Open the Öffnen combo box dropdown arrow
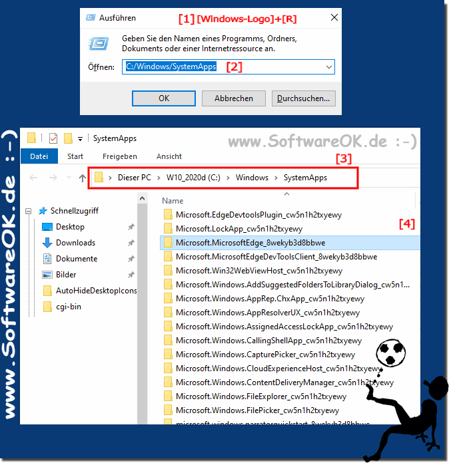The height and width of the screenshot is (463, 449). tap(328, 67)
